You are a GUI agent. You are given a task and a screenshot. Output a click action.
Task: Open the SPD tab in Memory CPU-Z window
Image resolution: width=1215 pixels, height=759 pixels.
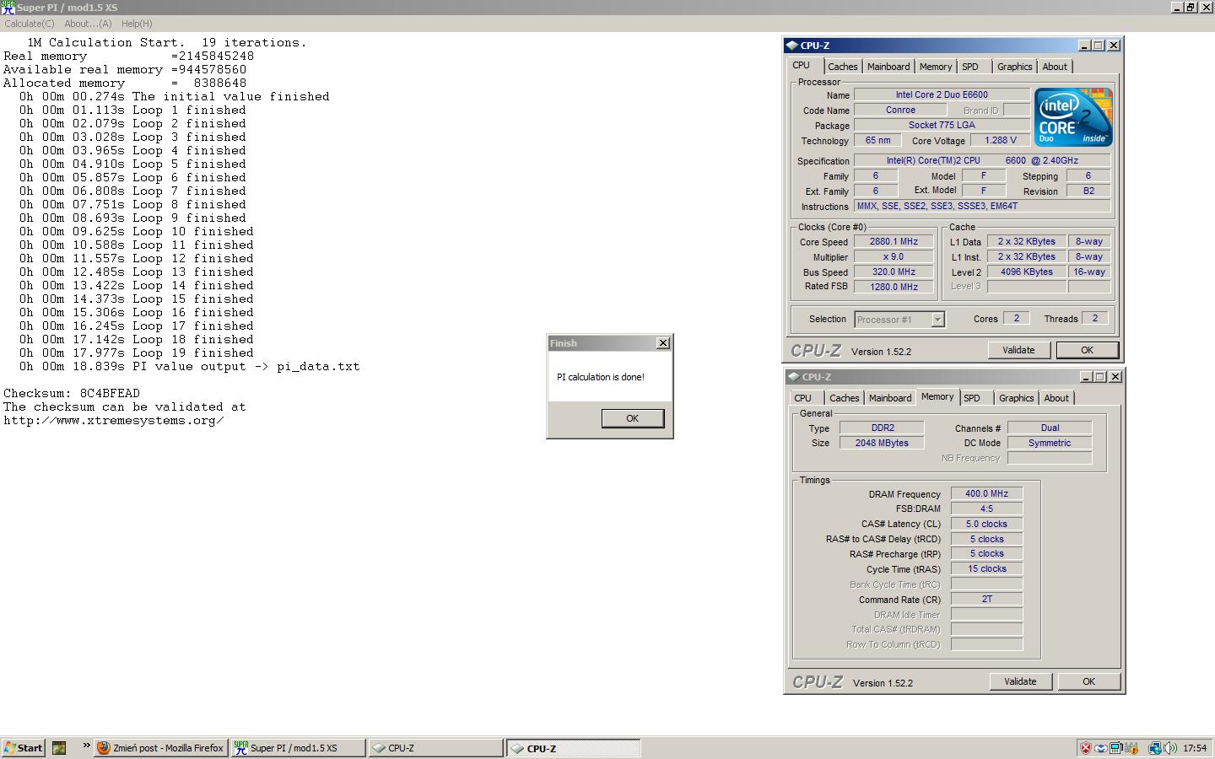[x=972, y=398]
